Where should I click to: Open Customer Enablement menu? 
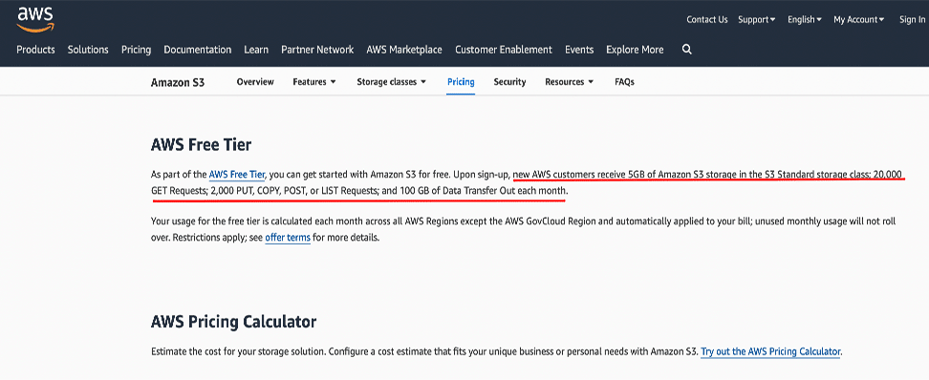pos(504,50)
